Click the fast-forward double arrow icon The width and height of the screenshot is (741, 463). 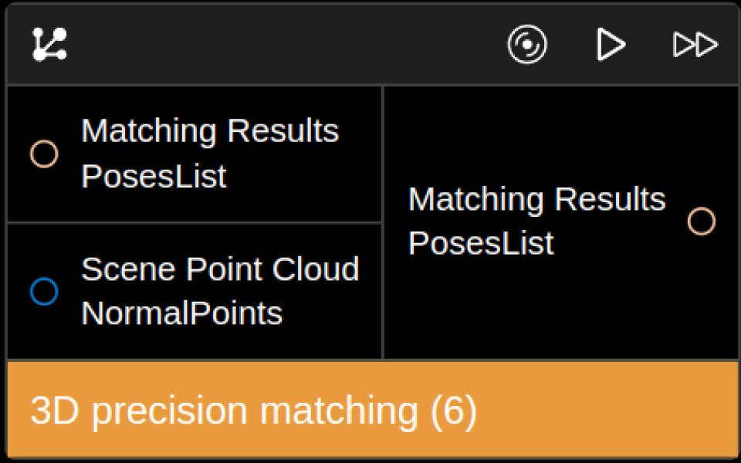click(695, 45)
